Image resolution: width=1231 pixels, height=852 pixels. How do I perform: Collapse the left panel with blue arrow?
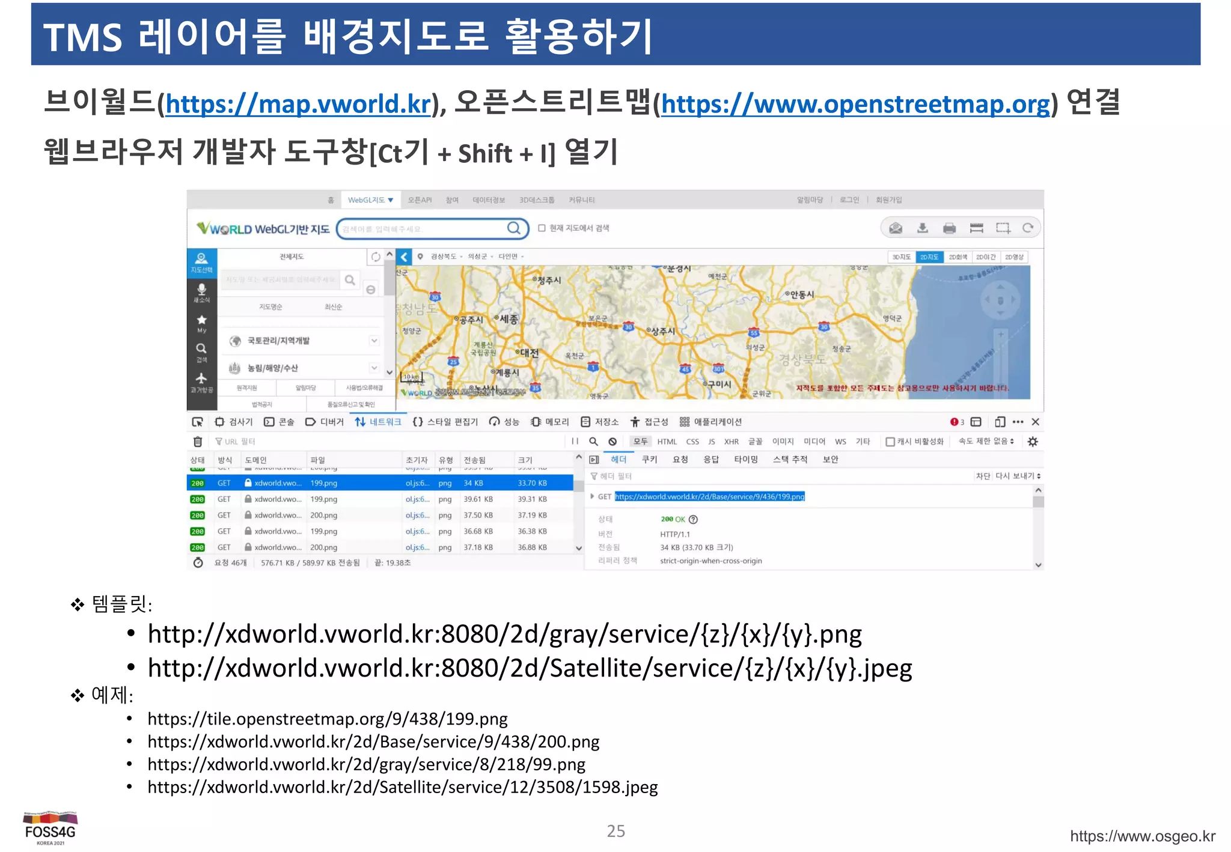[404, 257]
